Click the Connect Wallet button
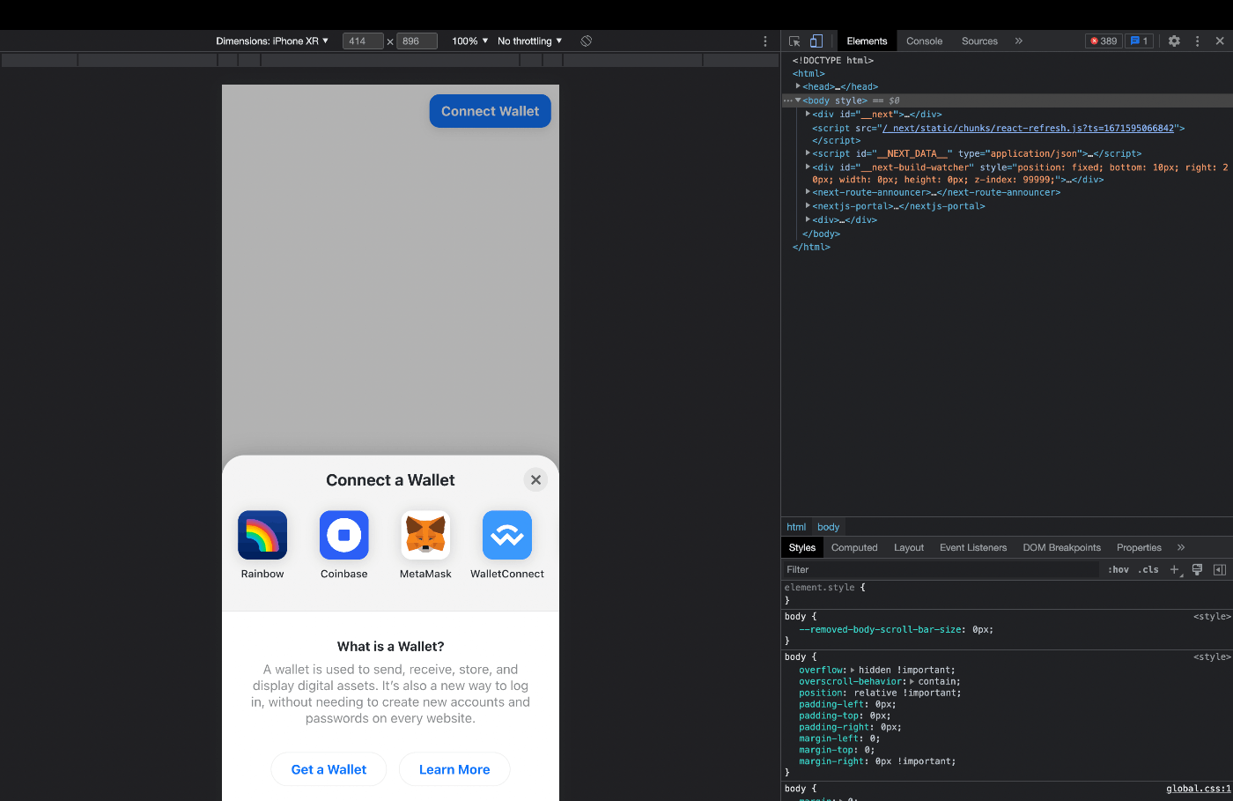This screenshot has height=801, width=1233. [491, 111]
